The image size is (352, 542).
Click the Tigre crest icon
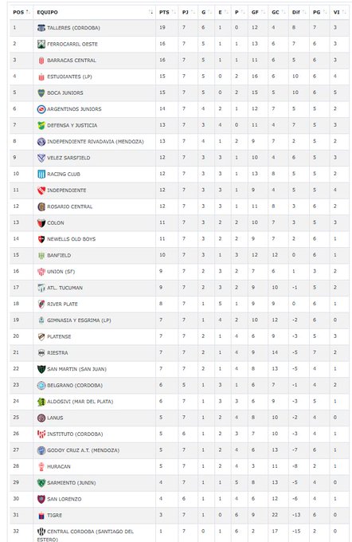coord(41,516)
